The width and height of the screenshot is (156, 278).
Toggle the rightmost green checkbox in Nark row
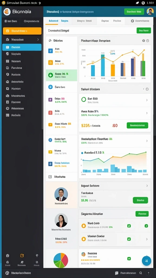[x=146, y=226]
